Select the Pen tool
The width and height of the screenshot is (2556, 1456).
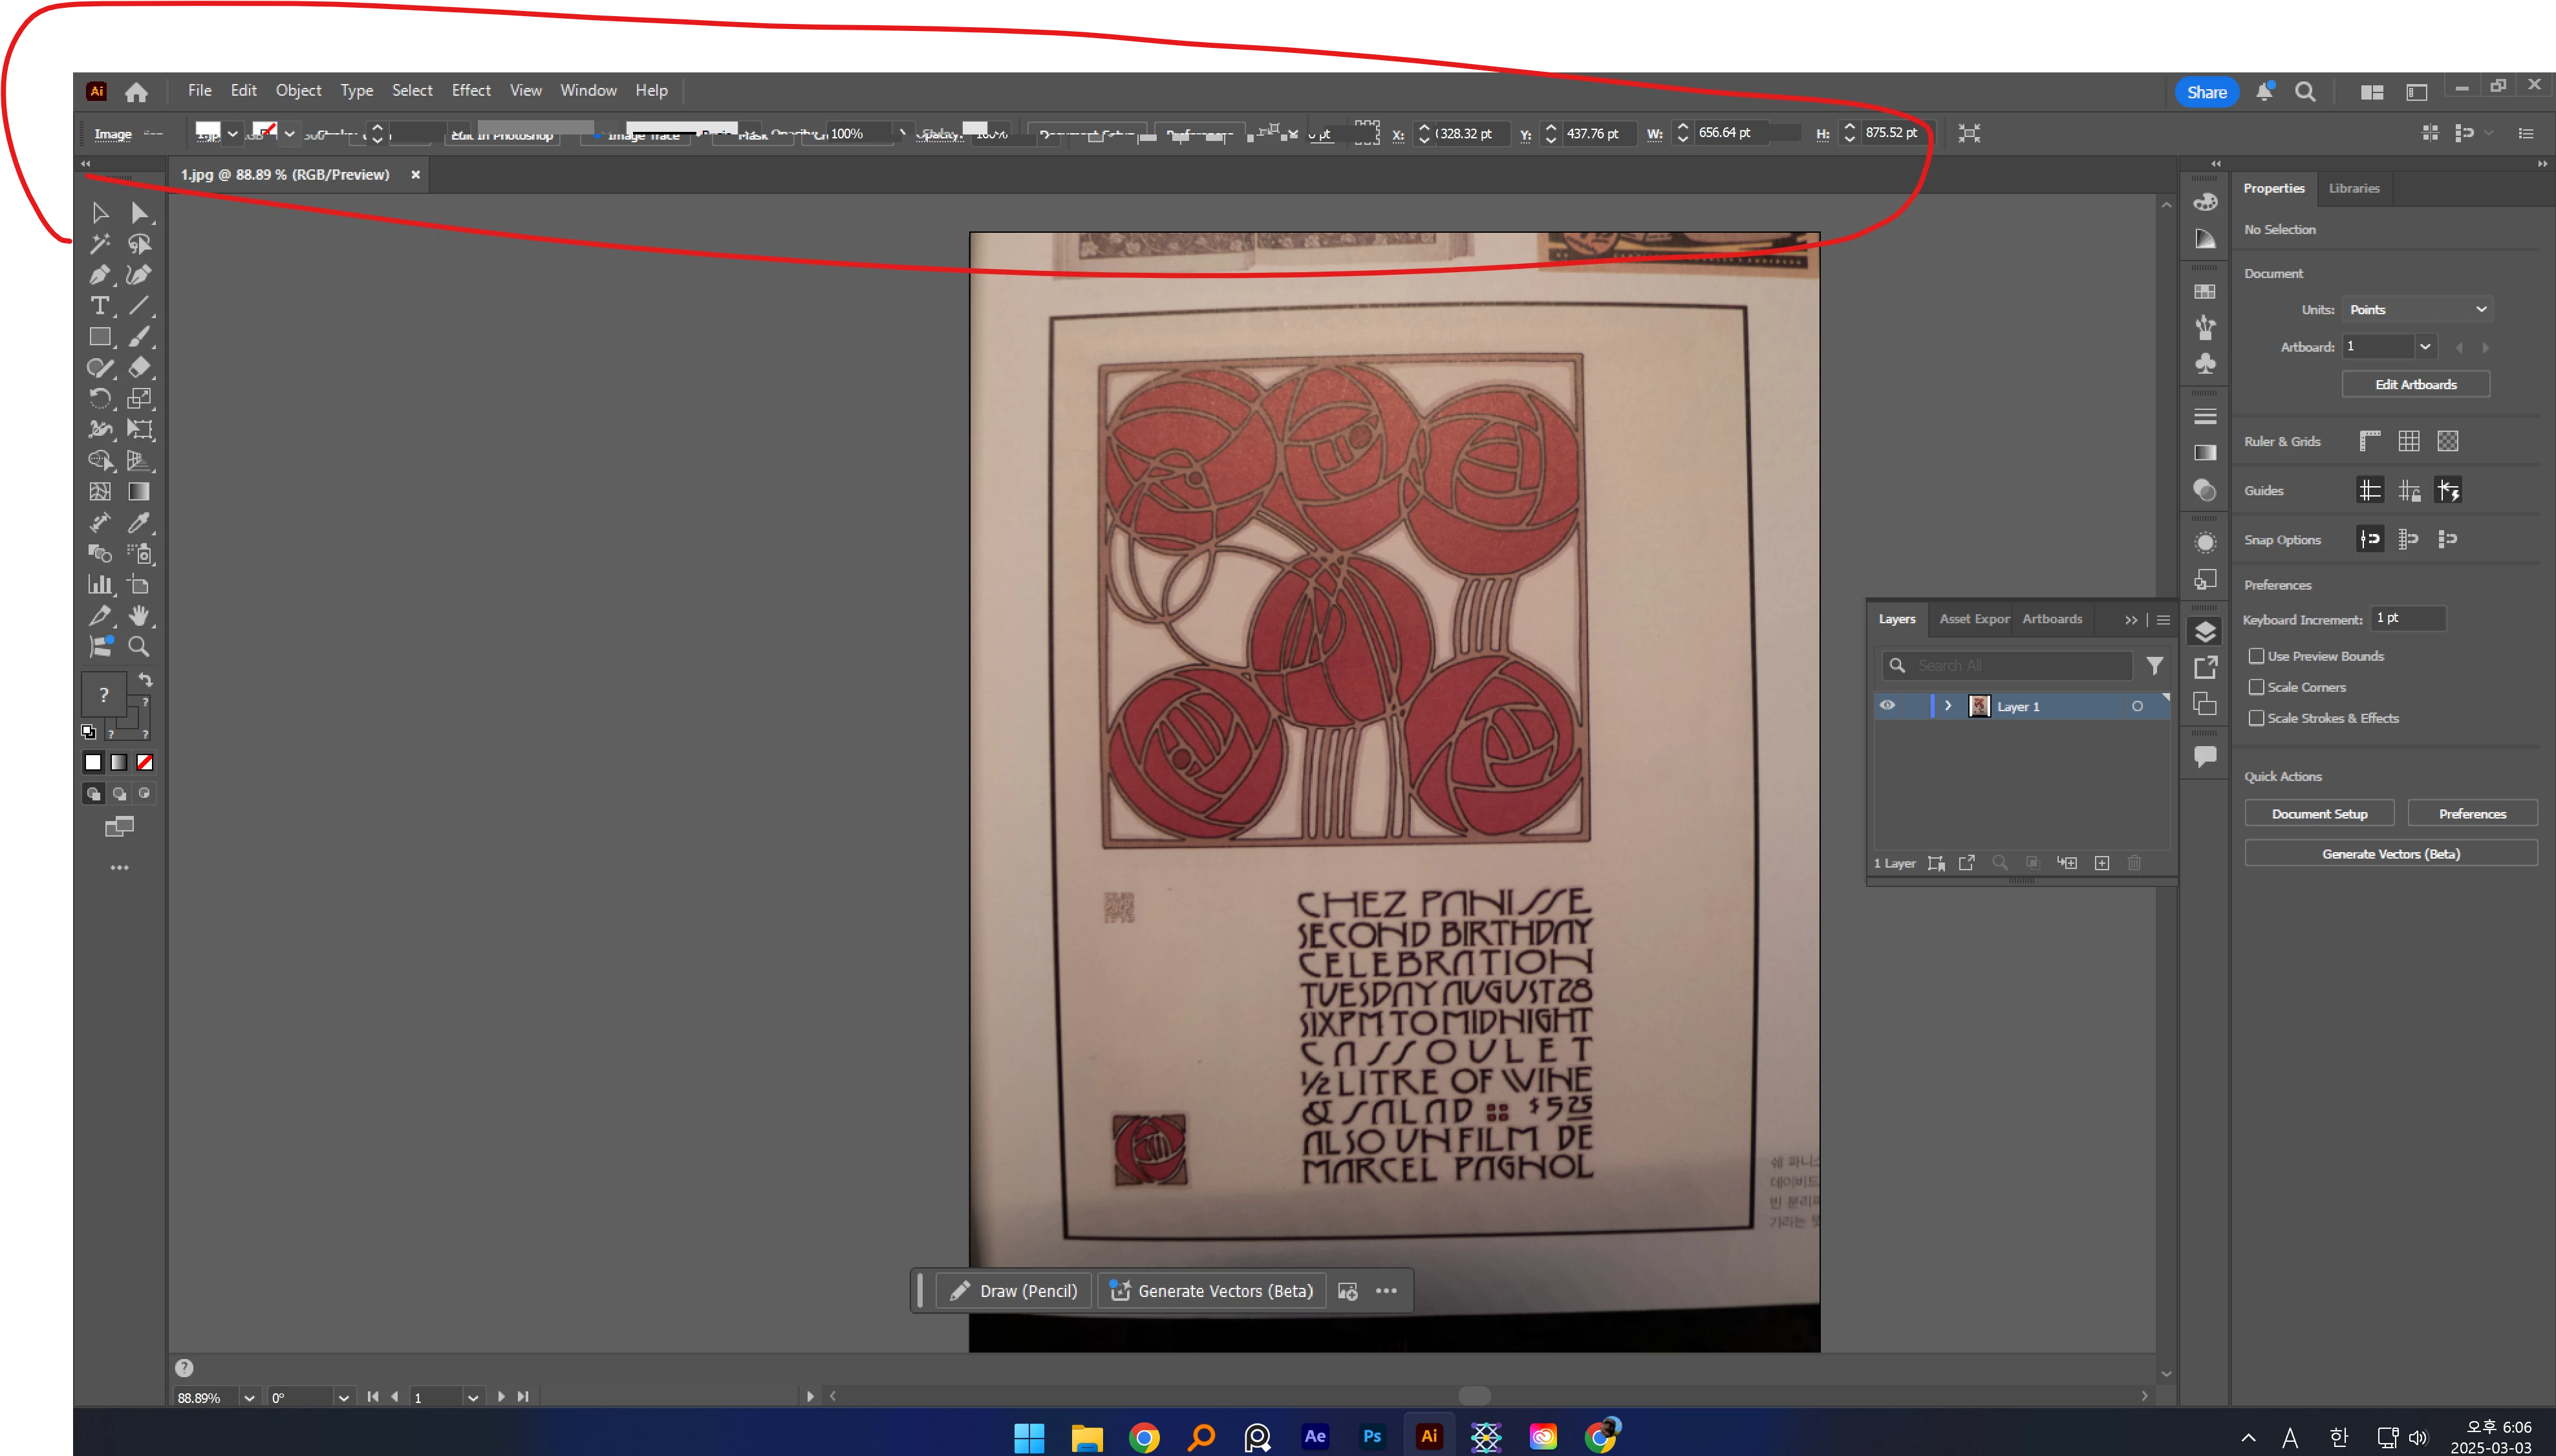[x=99, y=274]
